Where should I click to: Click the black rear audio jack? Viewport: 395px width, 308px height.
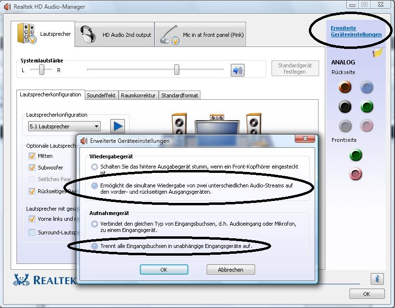click(x=345, y=107)
